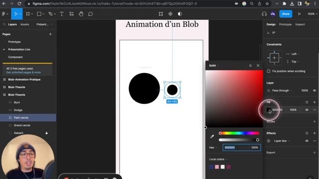Open the Layer blur effect type dropdown
The height and width of the screenshot is (179, 319).
coord(282,141)
